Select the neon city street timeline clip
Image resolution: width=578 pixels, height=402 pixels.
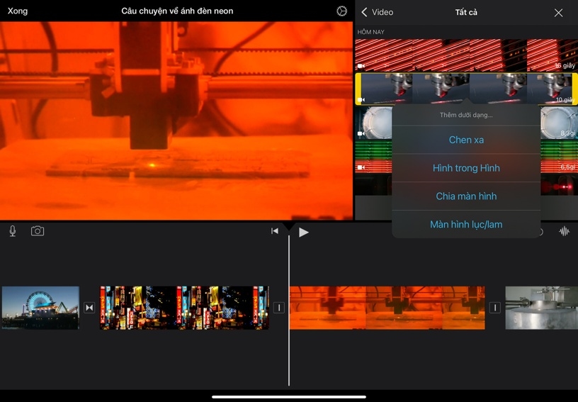click(x=184, y=308)
